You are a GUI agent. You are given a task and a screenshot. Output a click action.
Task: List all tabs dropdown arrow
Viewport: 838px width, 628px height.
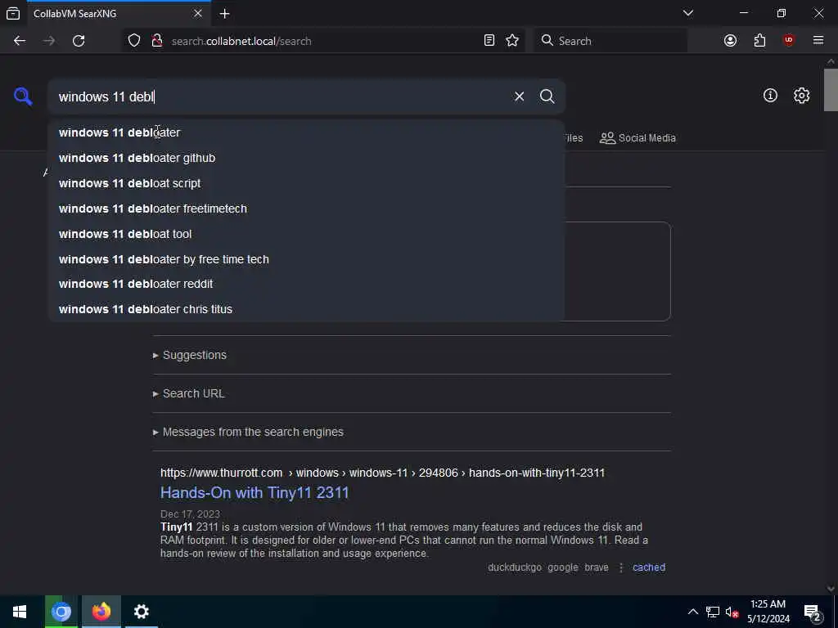[x=687, y=13]
